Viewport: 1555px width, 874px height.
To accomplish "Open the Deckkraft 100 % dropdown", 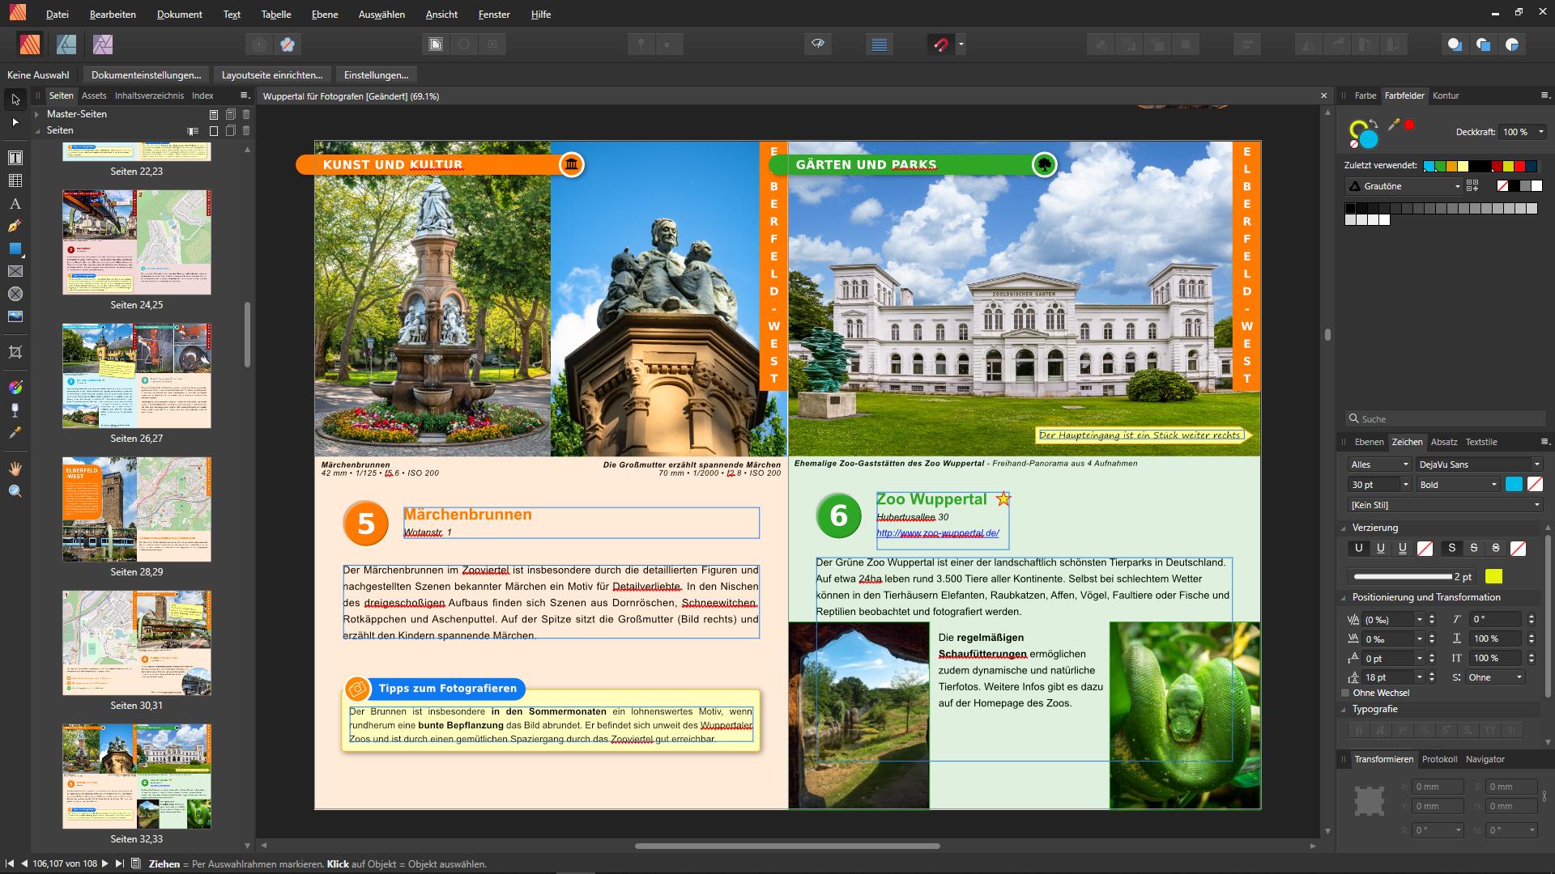I will [x=1541, y=132].
